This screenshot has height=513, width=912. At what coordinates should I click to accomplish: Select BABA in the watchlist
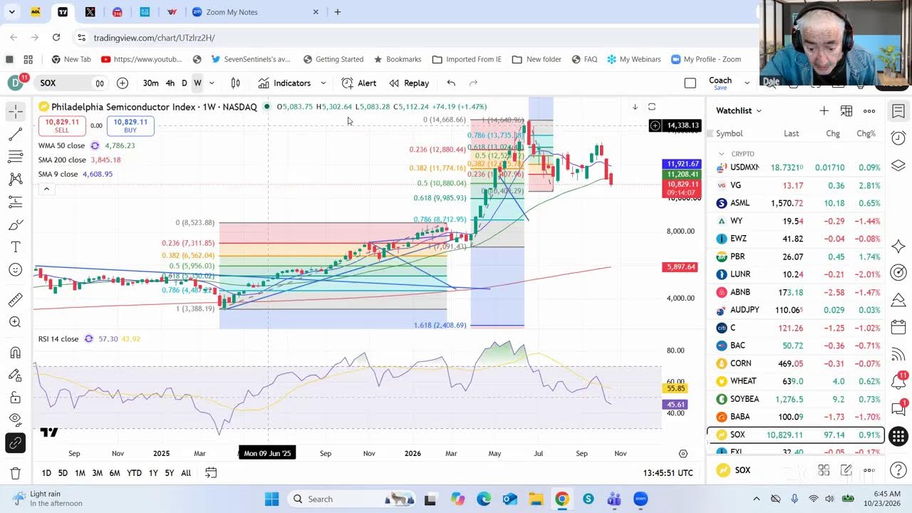pyautogui.click(x=796, y=416)
